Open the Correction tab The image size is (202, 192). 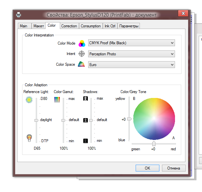click(x=69, y=26)
